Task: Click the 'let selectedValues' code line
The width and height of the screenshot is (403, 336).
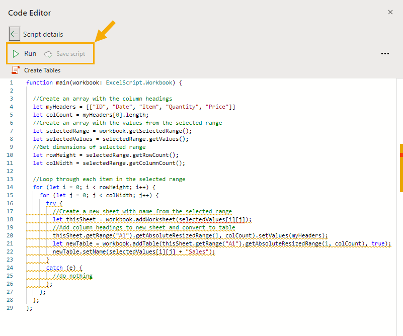Action: point(111,139)
